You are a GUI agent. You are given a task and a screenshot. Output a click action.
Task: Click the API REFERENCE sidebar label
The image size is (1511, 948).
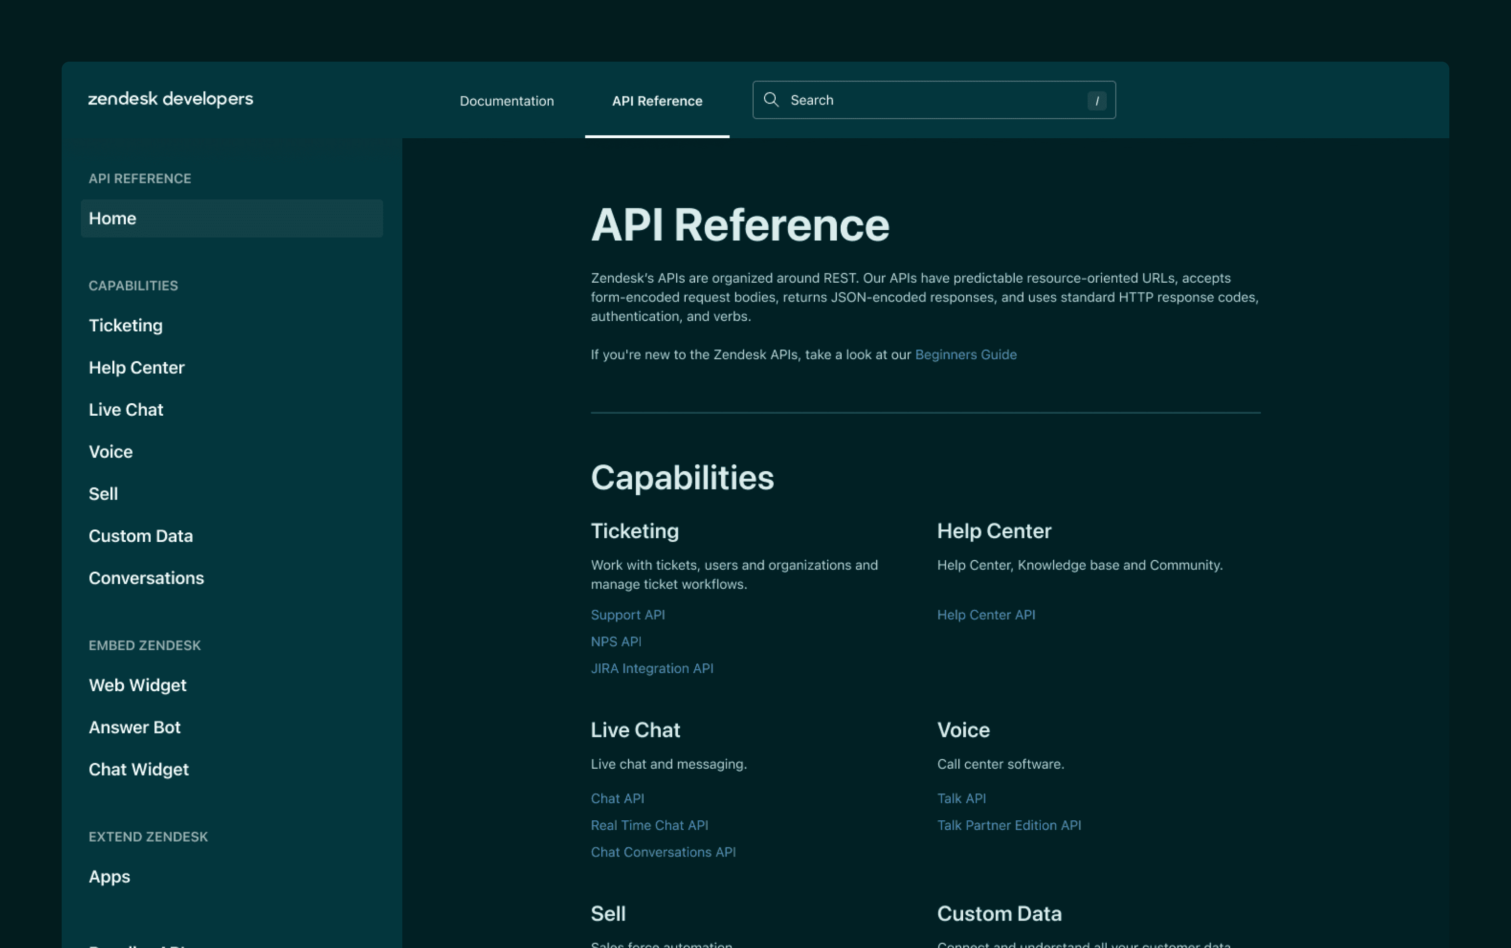coord(140,178)
